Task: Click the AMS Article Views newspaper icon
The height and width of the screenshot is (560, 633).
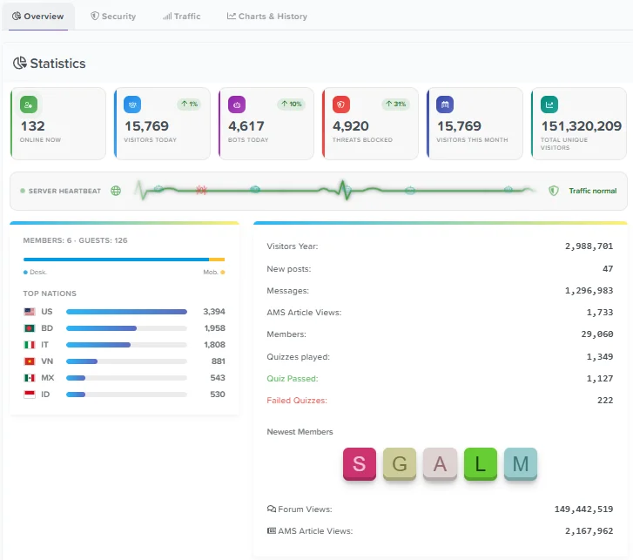Action: click(x=272, y=530)
